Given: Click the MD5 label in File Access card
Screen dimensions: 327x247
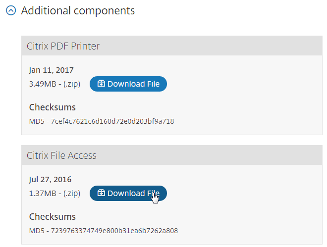Looking at the screenshot, I should (36, 230).
